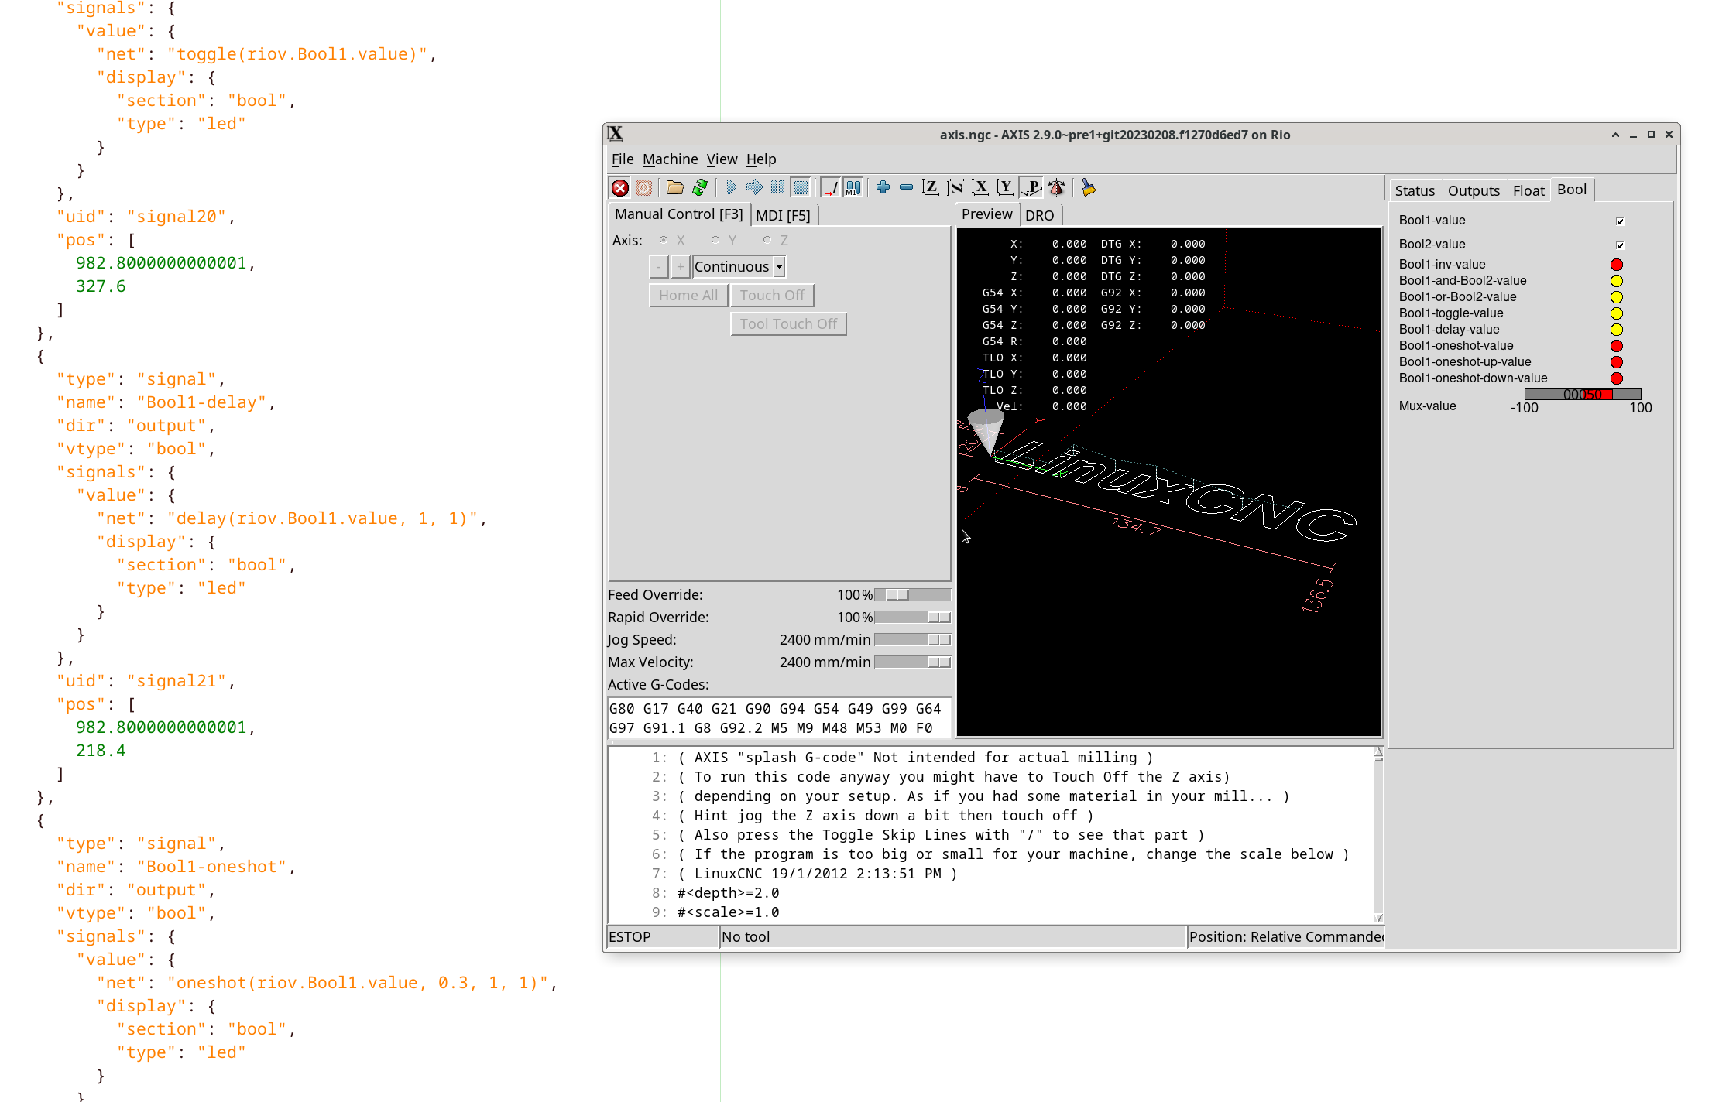Click the jog minus button
Viewport: 1712px width, 1102px height.
pyautogui.click(x=658, y=267)
